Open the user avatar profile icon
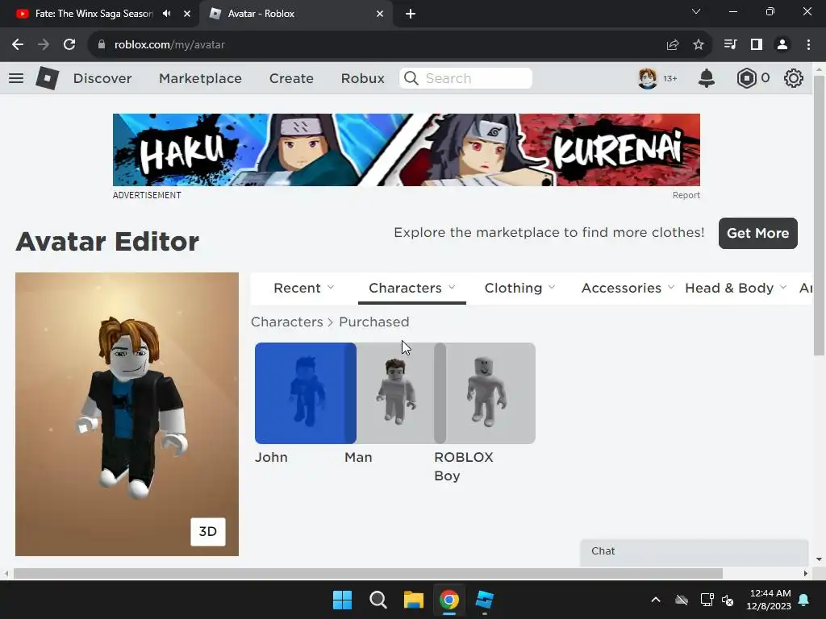The height and width of the screenshot is (619, 826). coord(648,78)
